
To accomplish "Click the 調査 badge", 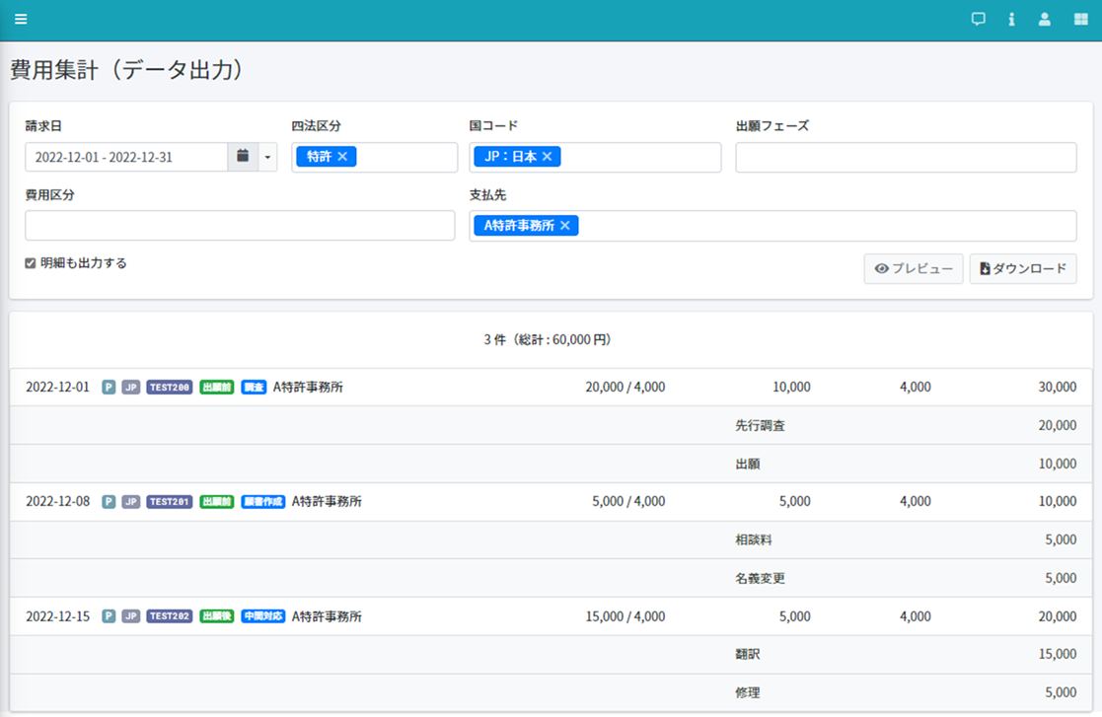I will click(x=254, y=387).
